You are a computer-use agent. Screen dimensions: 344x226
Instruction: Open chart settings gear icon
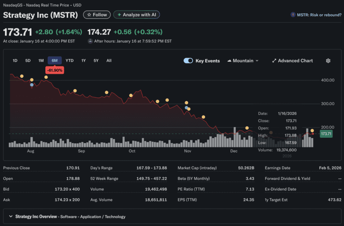coord(328,60)
